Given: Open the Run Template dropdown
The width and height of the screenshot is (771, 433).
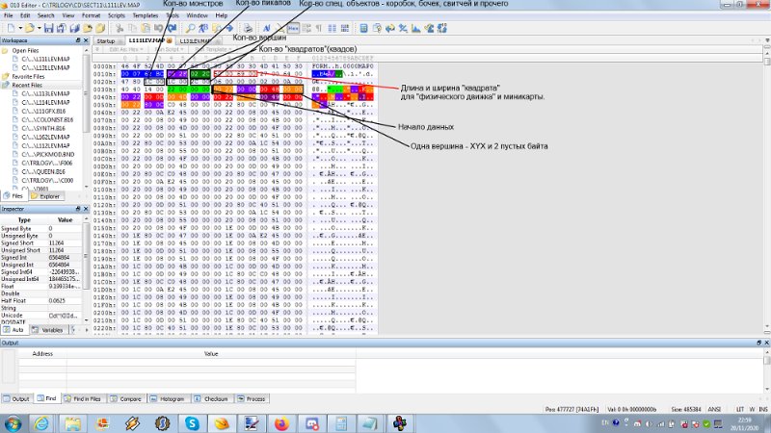Looking at the screenshot, I should 212,49.
